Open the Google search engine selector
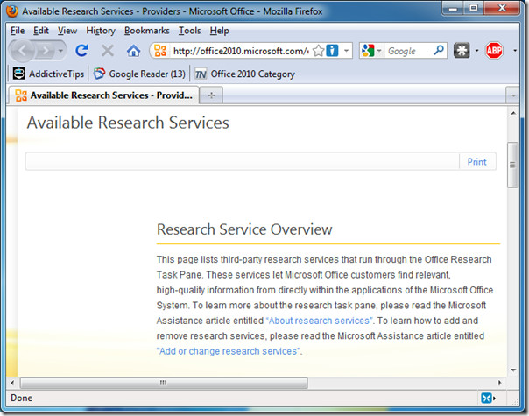The height and width of the screenshot is (416, 529). tap(371, 51)
